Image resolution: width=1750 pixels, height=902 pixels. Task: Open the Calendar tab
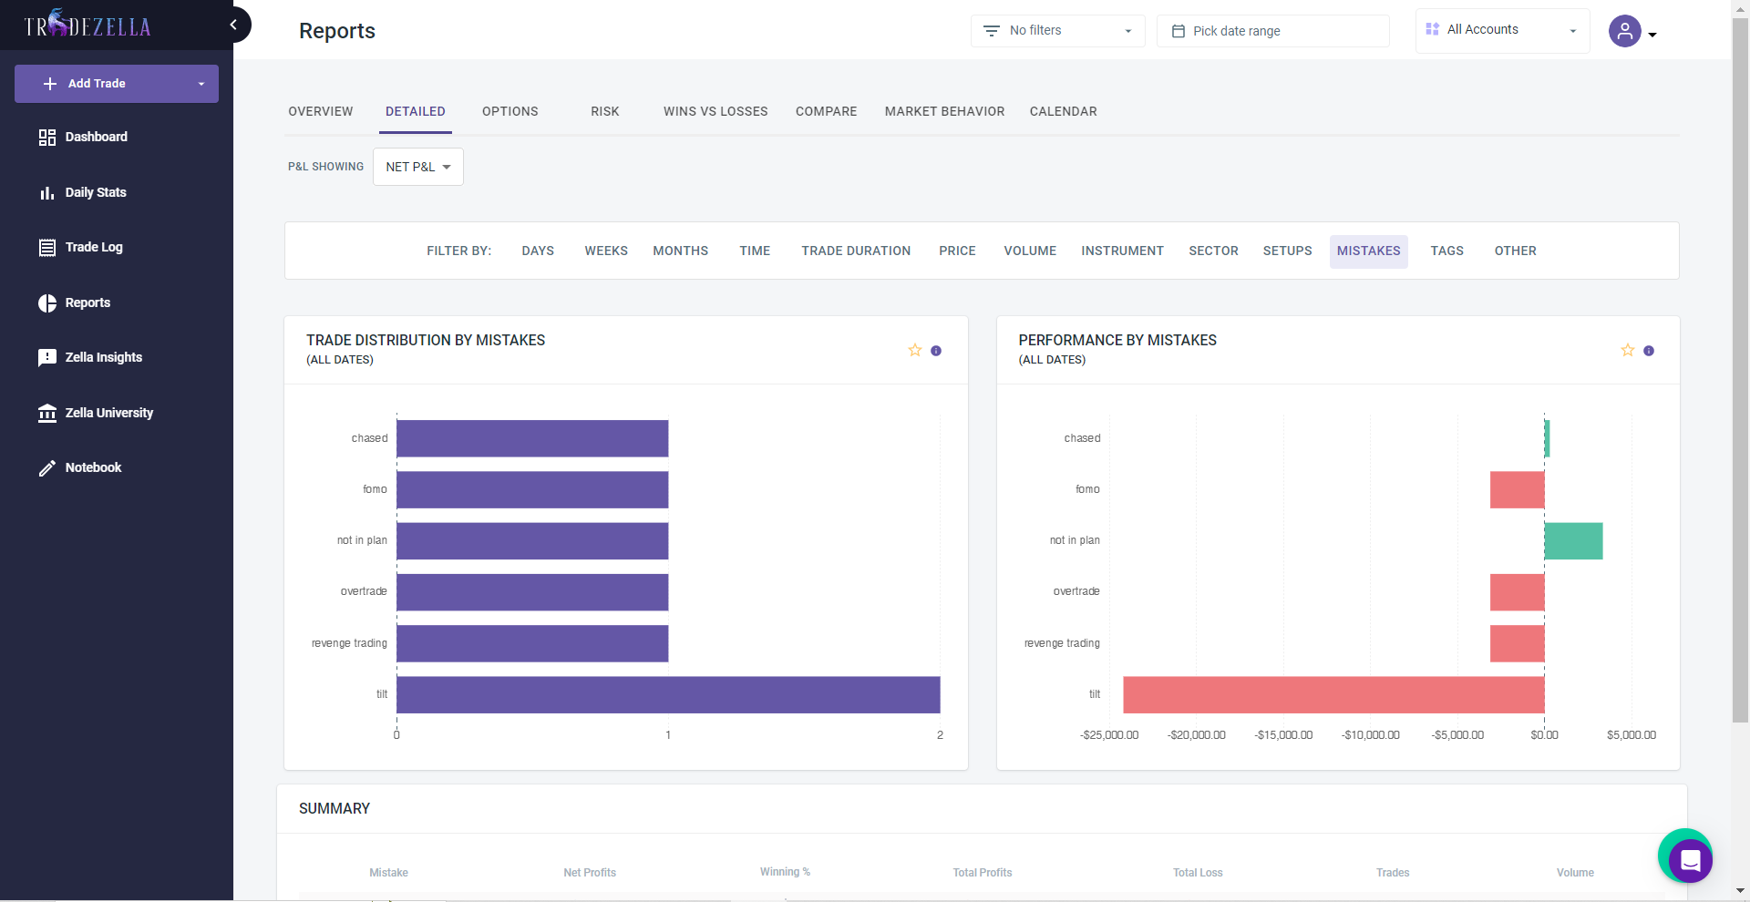[1063, 112]
